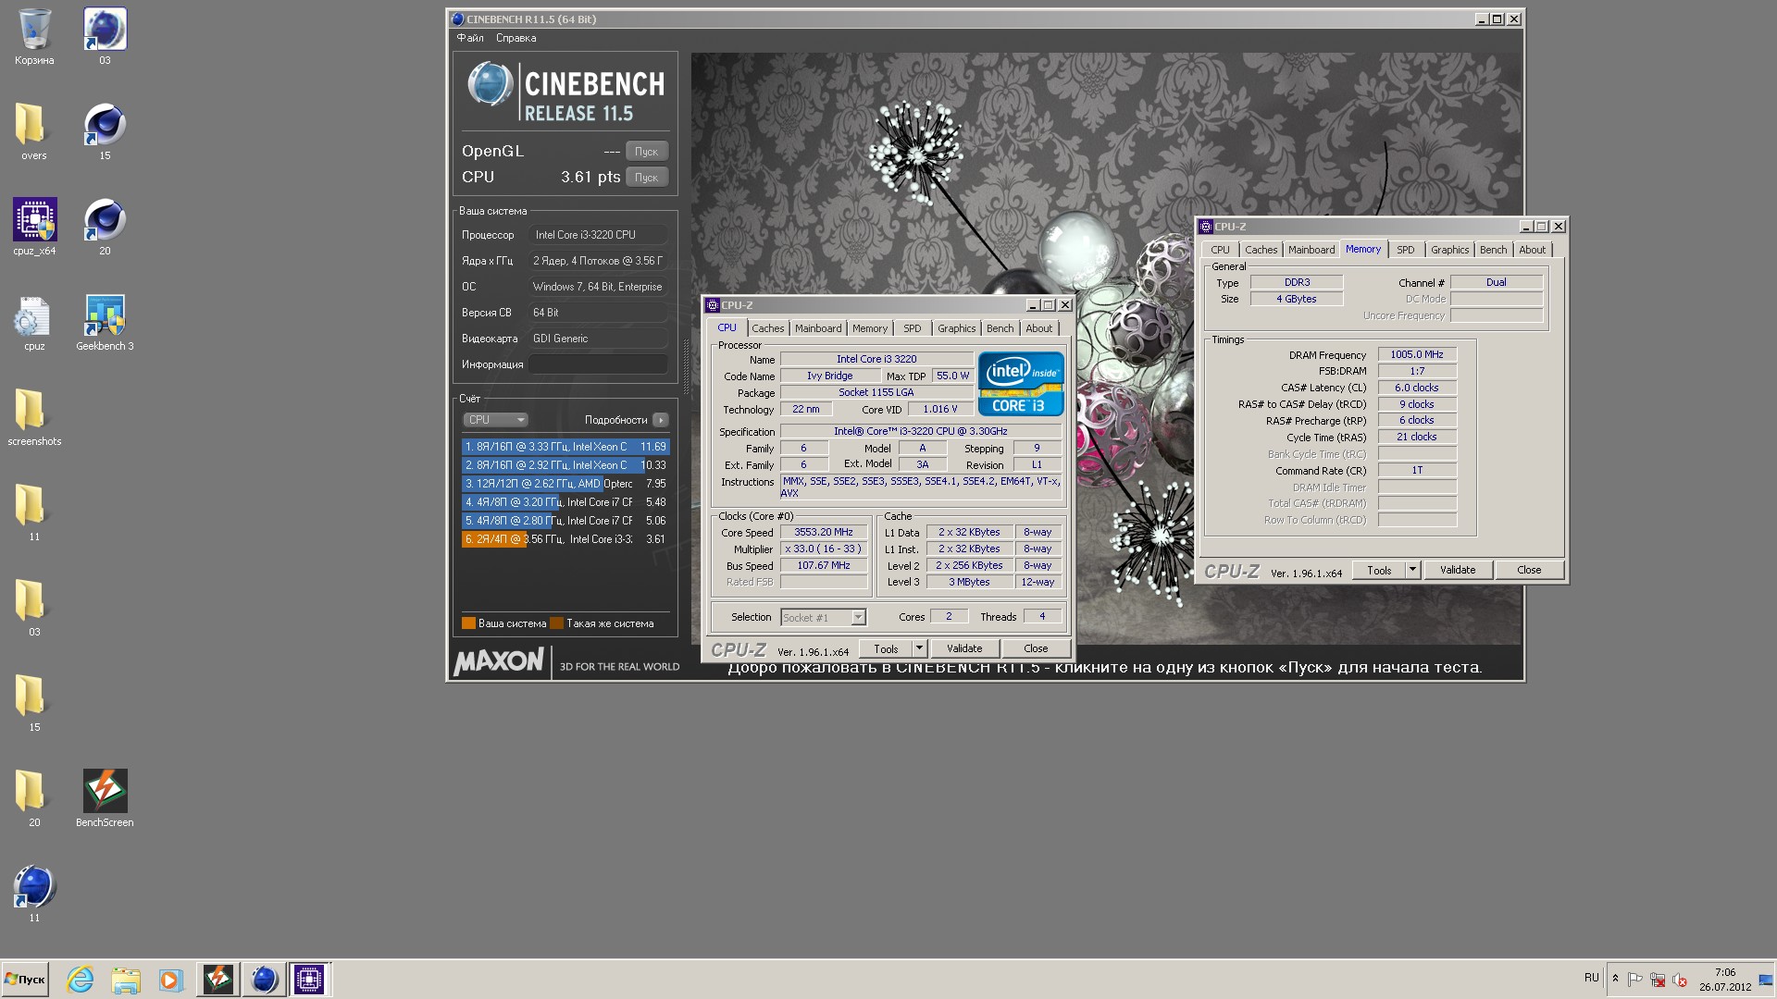The image size is (1777, 999).
Task: Switch to About tab in front CPU-Z
Action: [x=1038, y=328]
